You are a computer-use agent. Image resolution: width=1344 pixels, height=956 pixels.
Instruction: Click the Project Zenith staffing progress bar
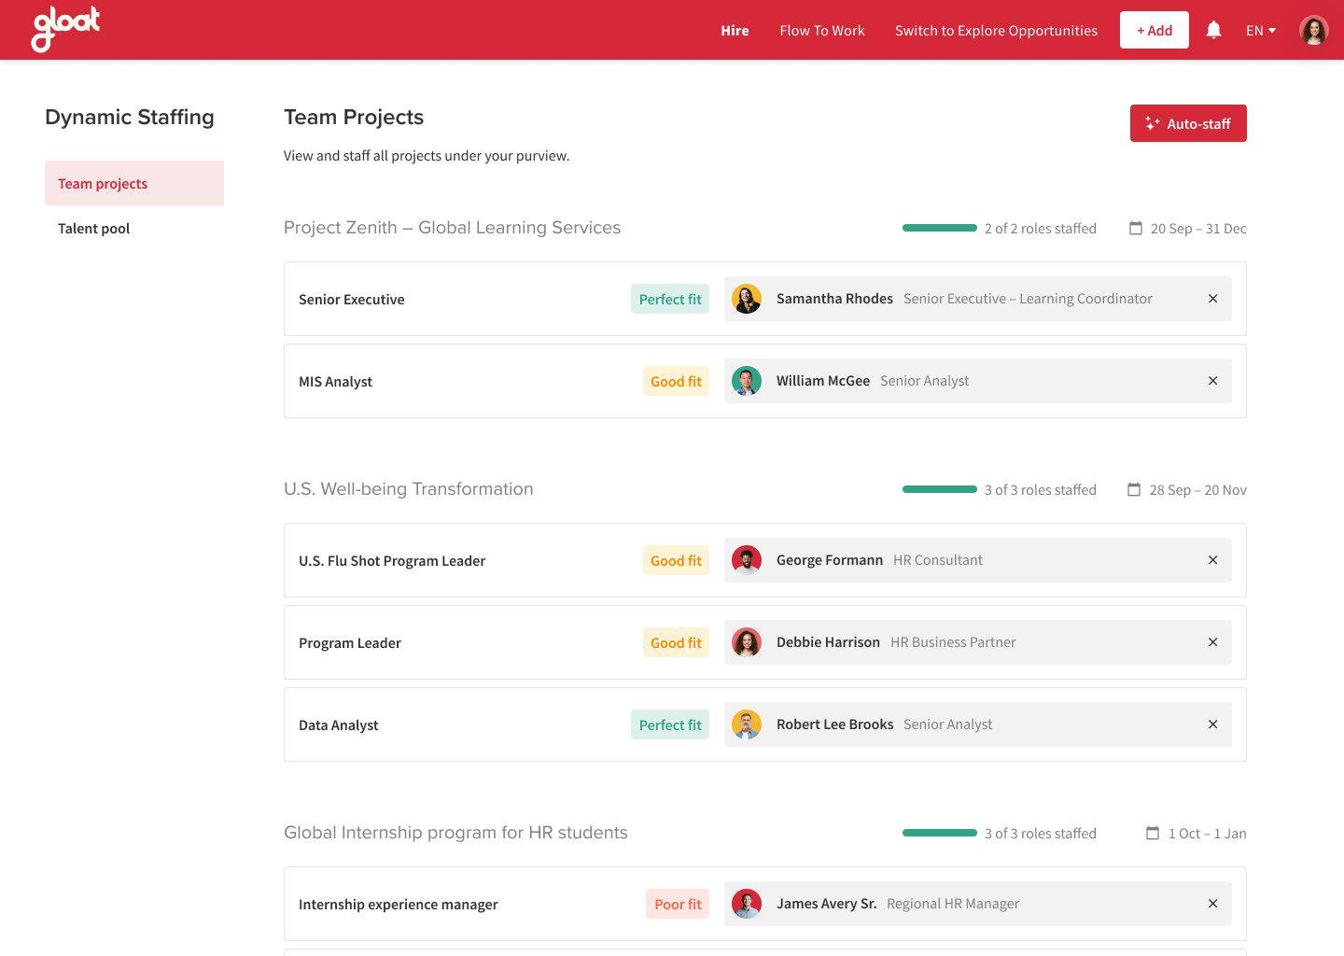click(940, 228)
